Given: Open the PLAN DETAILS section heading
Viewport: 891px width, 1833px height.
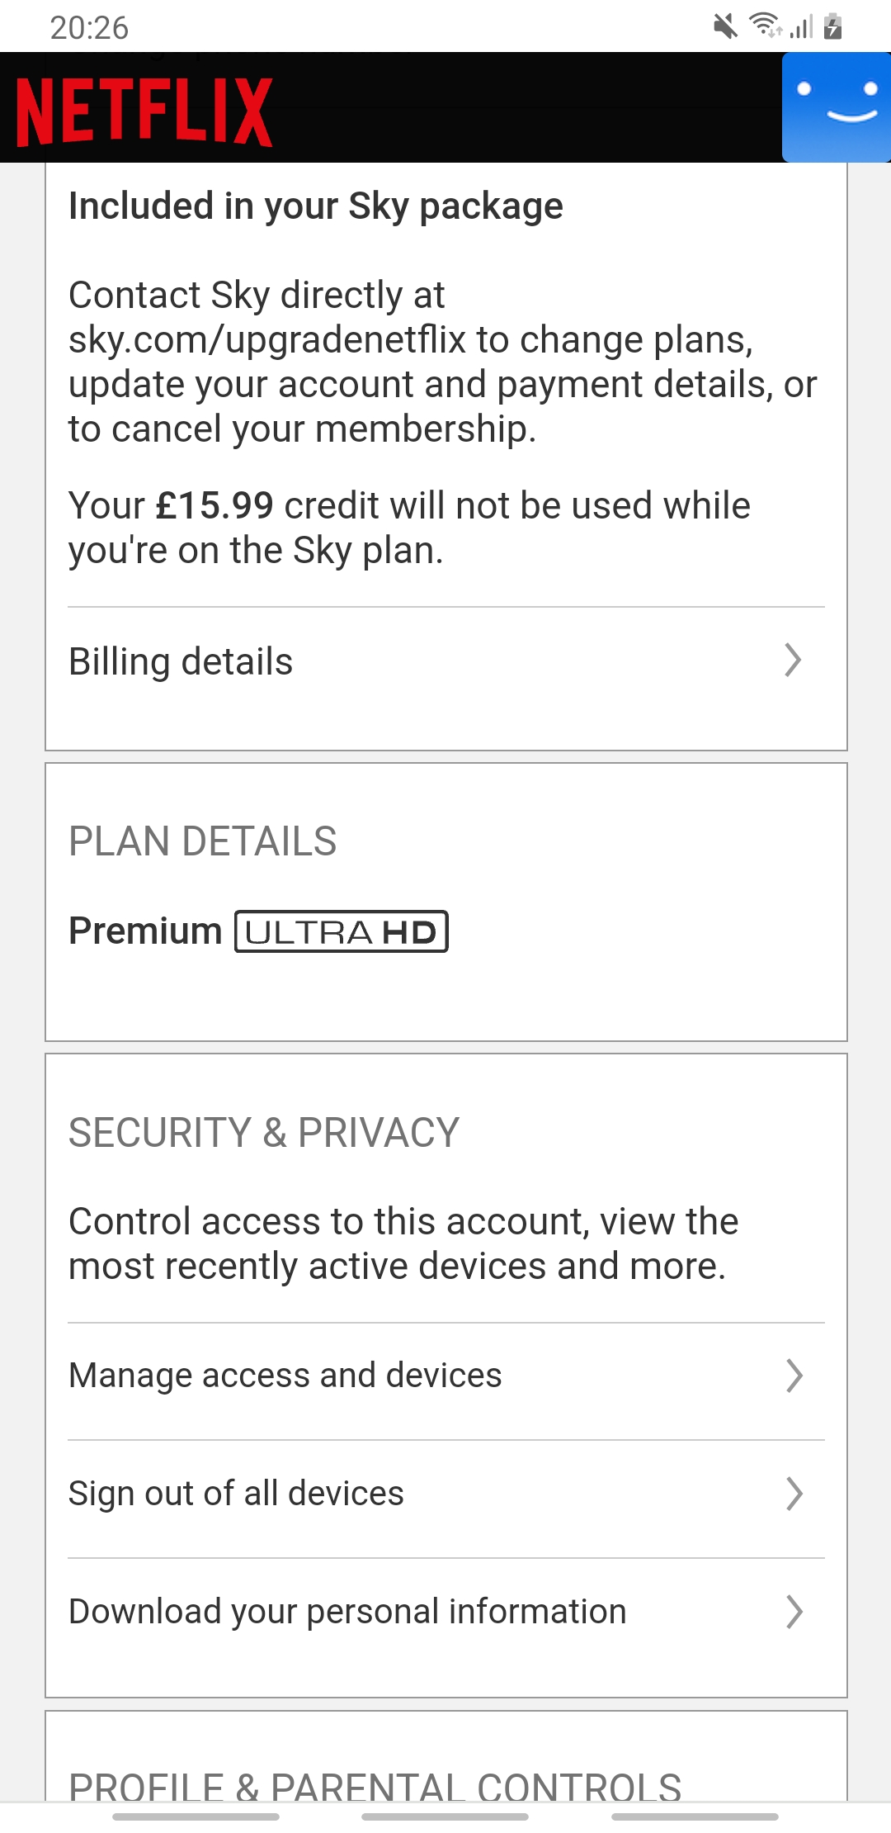Looking at the screenshot, I should pyautogui.click(x=203, y=841).
